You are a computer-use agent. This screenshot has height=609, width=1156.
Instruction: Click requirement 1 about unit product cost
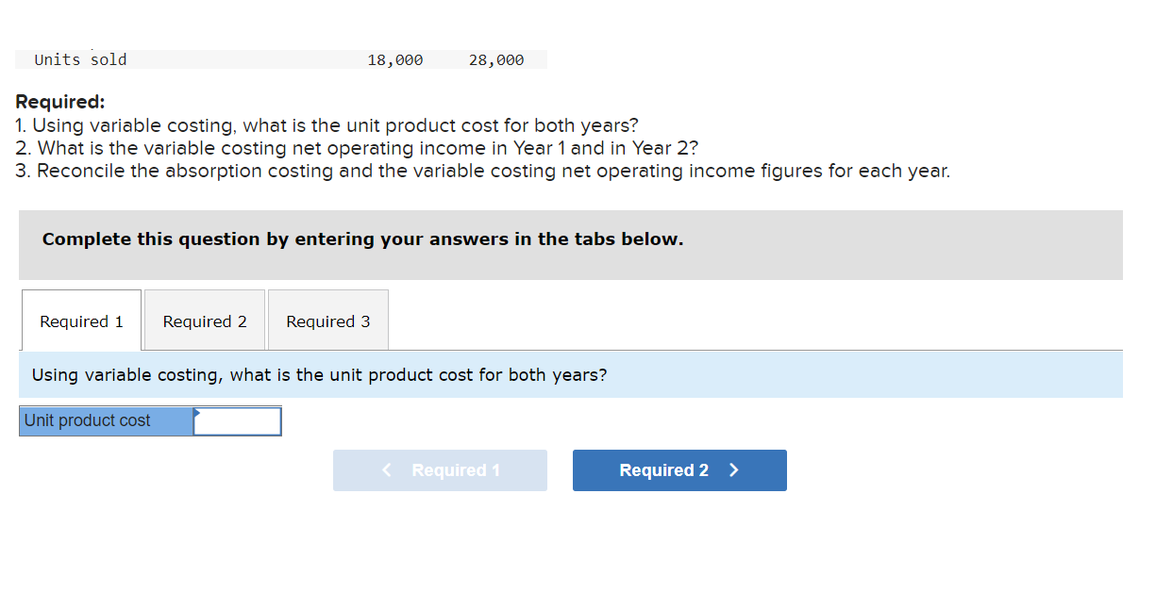pos(326,124)
